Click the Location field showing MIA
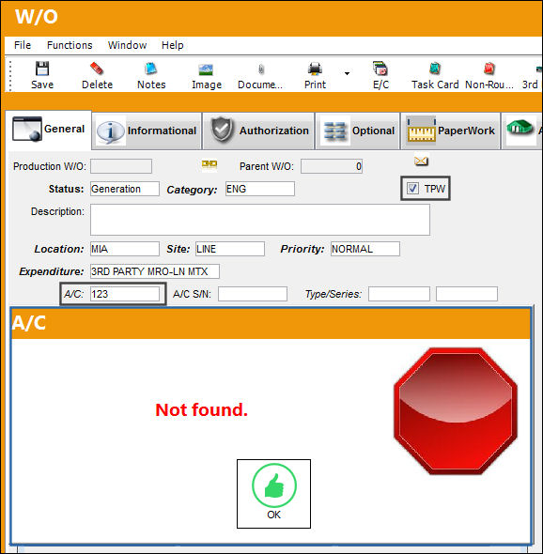Screen dimensions: 543x554 pyautogui.click(x=125, y=249)
